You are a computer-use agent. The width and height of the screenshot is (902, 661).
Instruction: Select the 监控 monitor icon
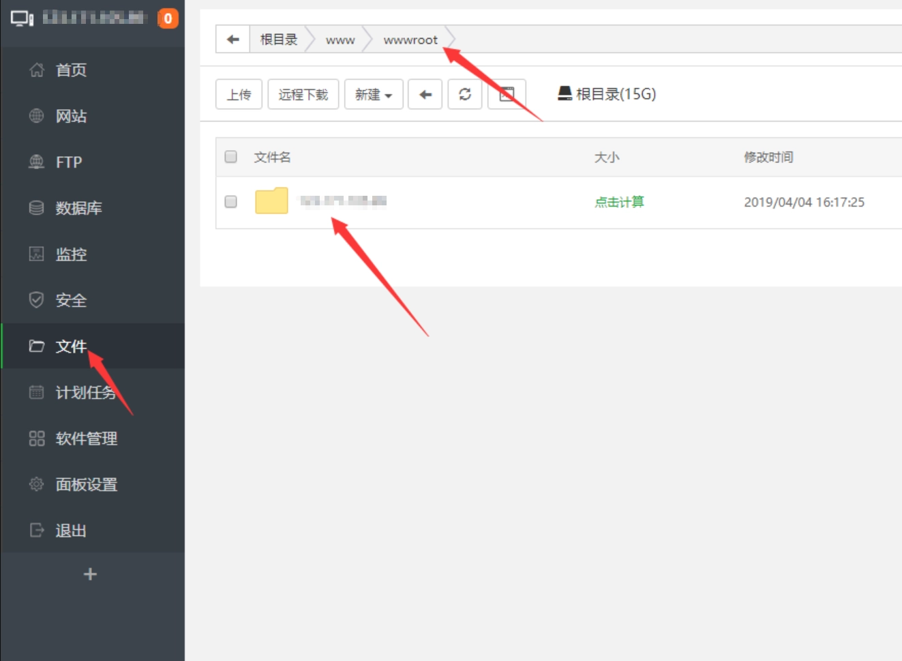[37, 254]
